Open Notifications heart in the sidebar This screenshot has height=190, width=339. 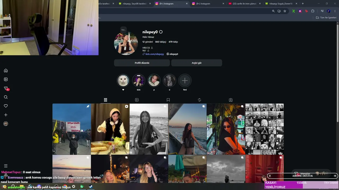(6, 106)
